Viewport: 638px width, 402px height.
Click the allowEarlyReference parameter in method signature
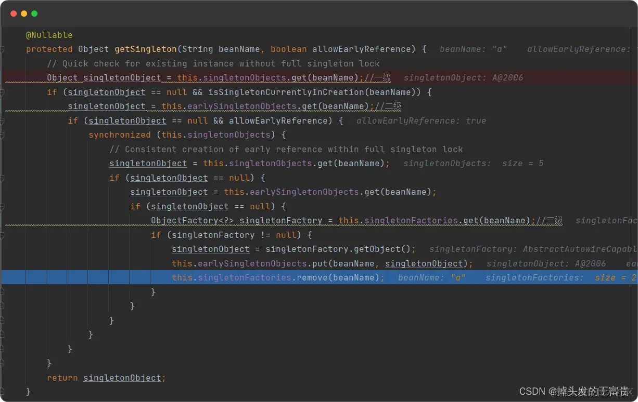(362, 49)
